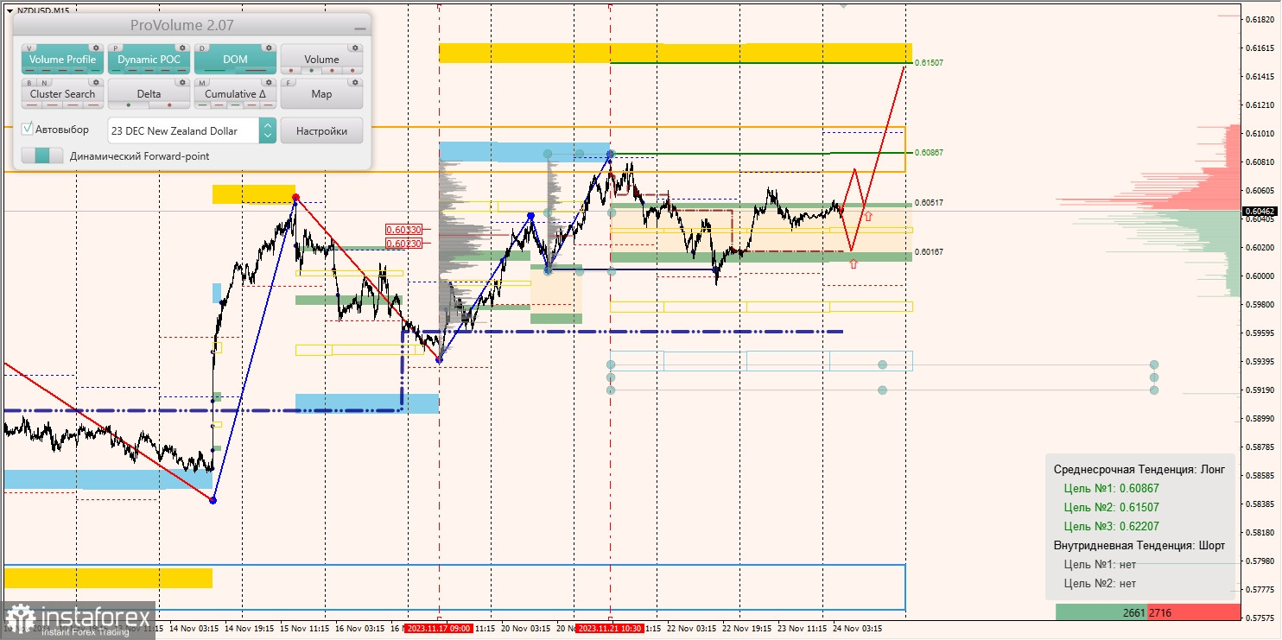Click the P hotkey tag on Dynamic POC
The width and height of the screenshot is (1282, 640).
(117, 48)
